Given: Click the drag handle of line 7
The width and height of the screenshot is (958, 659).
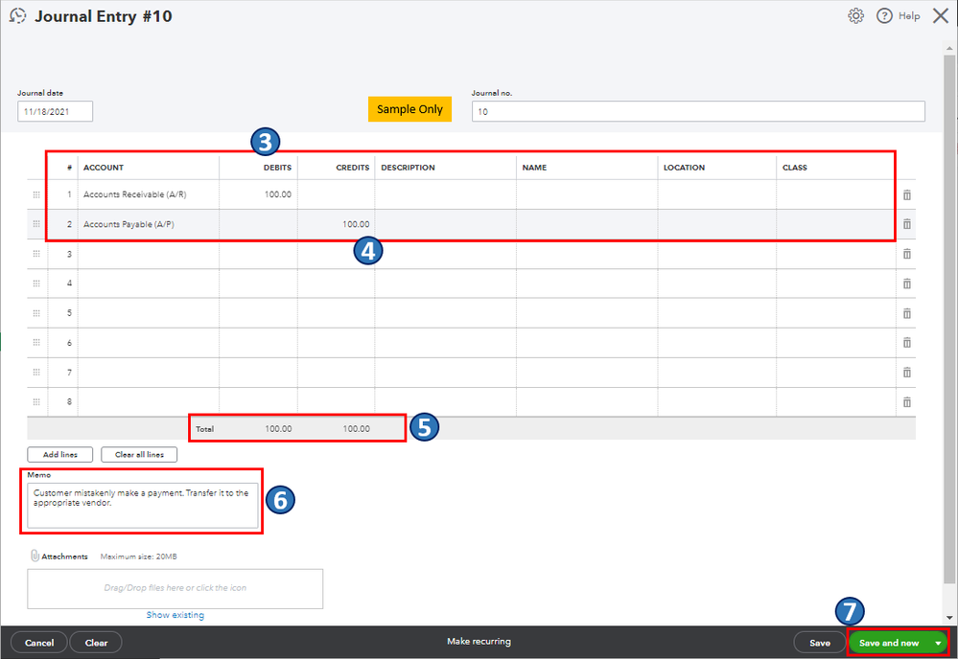Looking at the screenshot, I should [x=36, y=373].
